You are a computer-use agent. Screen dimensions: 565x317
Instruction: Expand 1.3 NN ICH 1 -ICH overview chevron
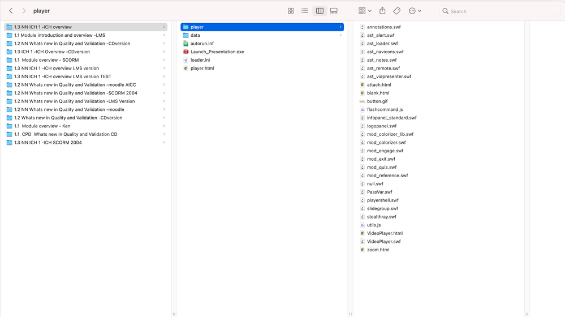pos(164,27)
